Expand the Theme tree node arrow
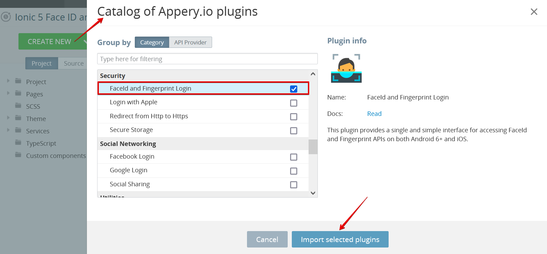 point(8,118)
